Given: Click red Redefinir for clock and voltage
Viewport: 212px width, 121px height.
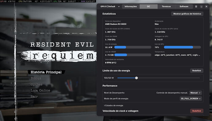Looking at the screenshot, I should pyautogui.click(x=197, y=111).
